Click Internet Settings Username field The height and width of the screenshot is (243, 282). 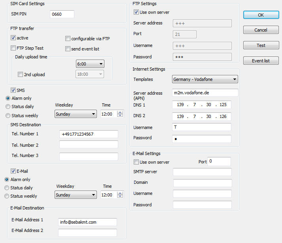[x=201, y=127]
